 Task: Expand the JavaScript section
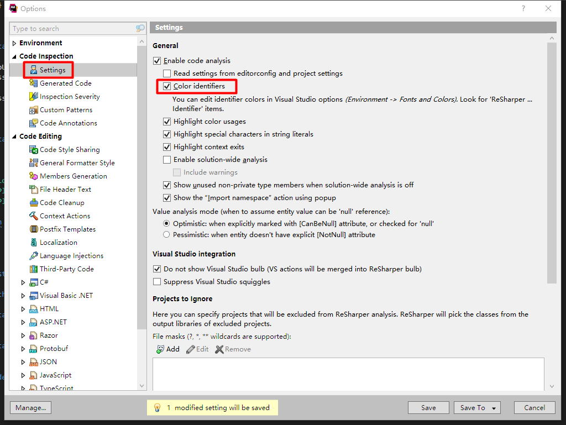point(23,375)
